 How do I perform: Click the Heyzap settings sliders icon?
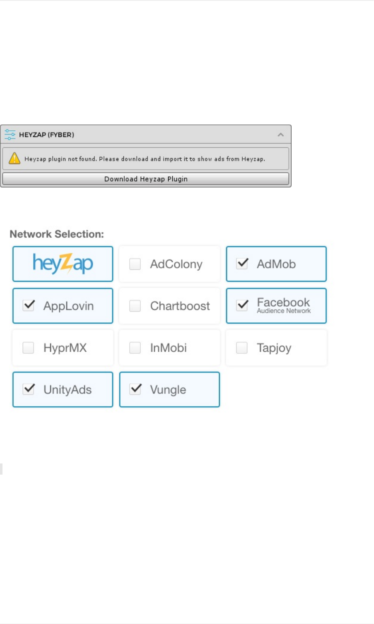10,134
